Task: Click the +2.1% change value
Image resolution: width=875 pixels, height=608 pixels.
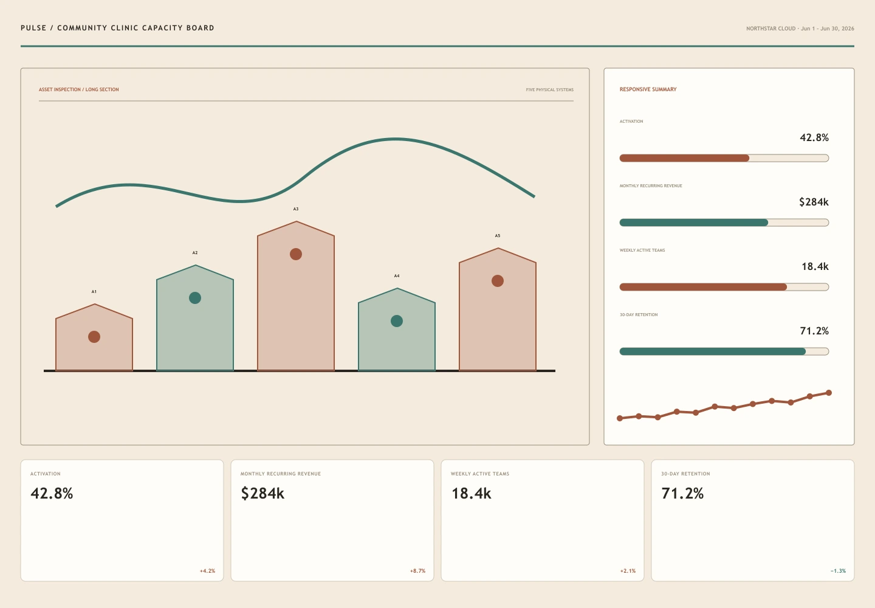Action: coord(628,571)
